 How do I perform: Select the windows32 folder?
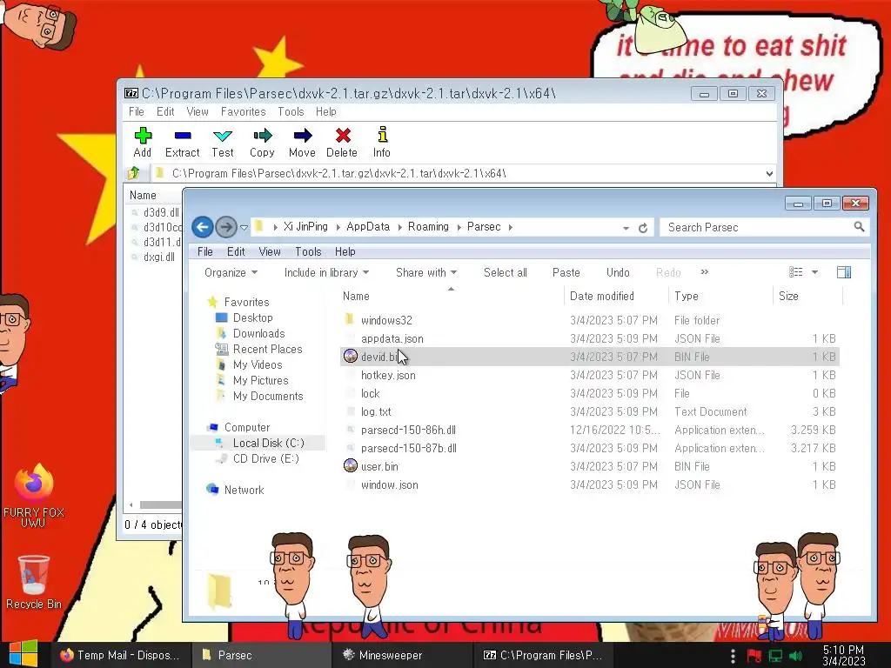click(386, 320)
